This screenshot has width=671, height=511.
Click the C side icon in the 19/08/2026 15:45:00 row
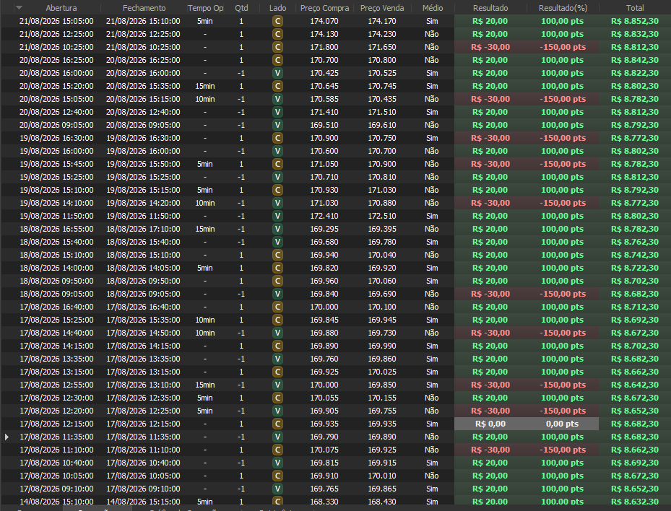(277, 164)
